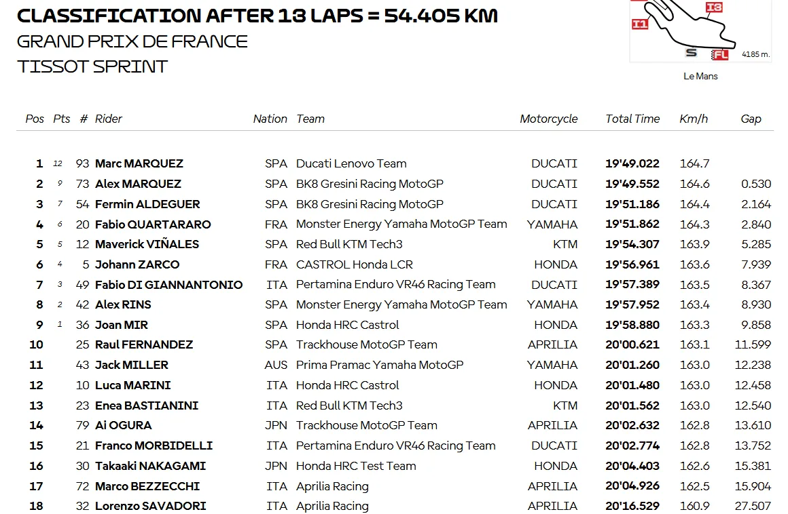The width and height of the screenshot is (788, 514).
Task: Click Jack MILLER total time 20'01.260
Action: click(x=632, y=365)
